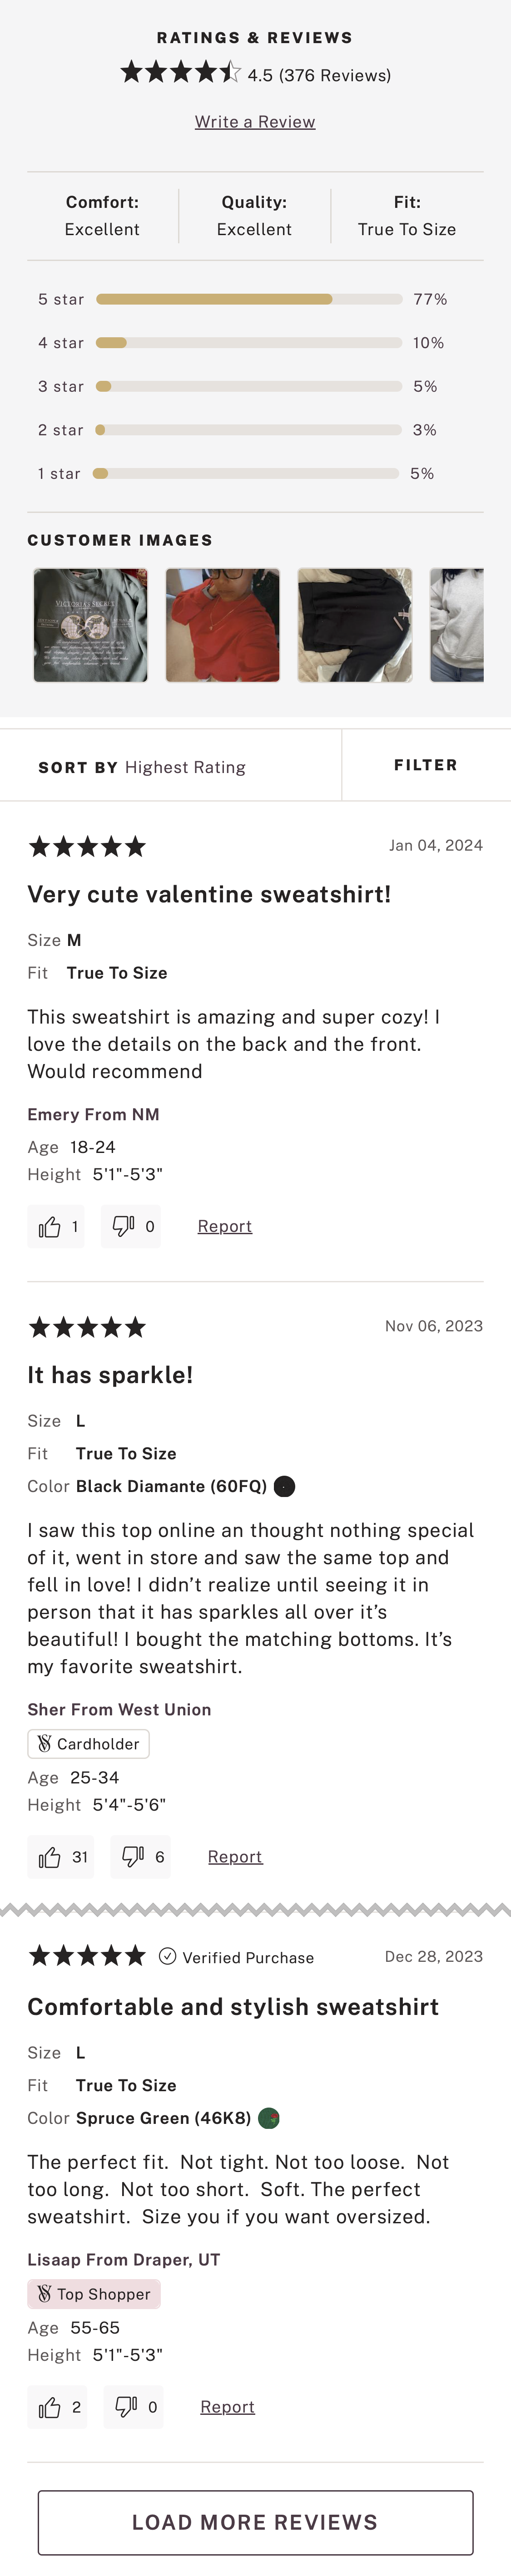Open the gray Victoria's Secret sweatshirt photo
This screenshot has width=511, height=2576.
coord(90,625)
